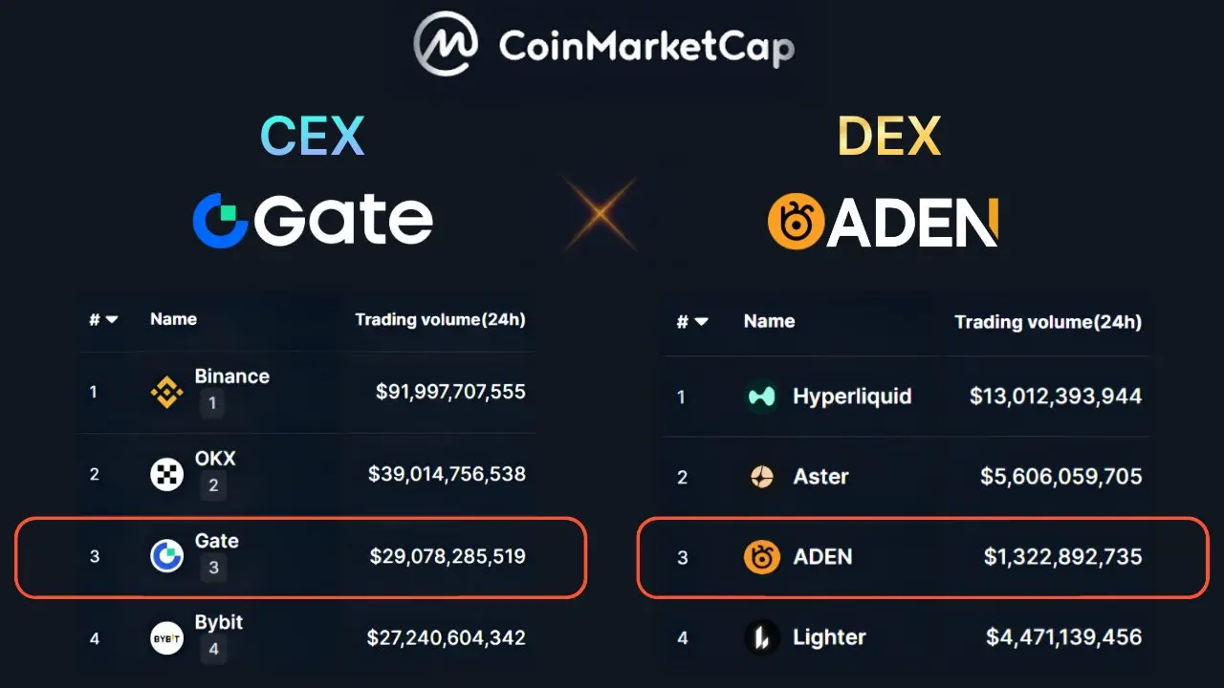The height and width of the screenshot is (688, 1224).
Task: Click CEX Trading volume(24h) column header
Action: coord(440,319)
